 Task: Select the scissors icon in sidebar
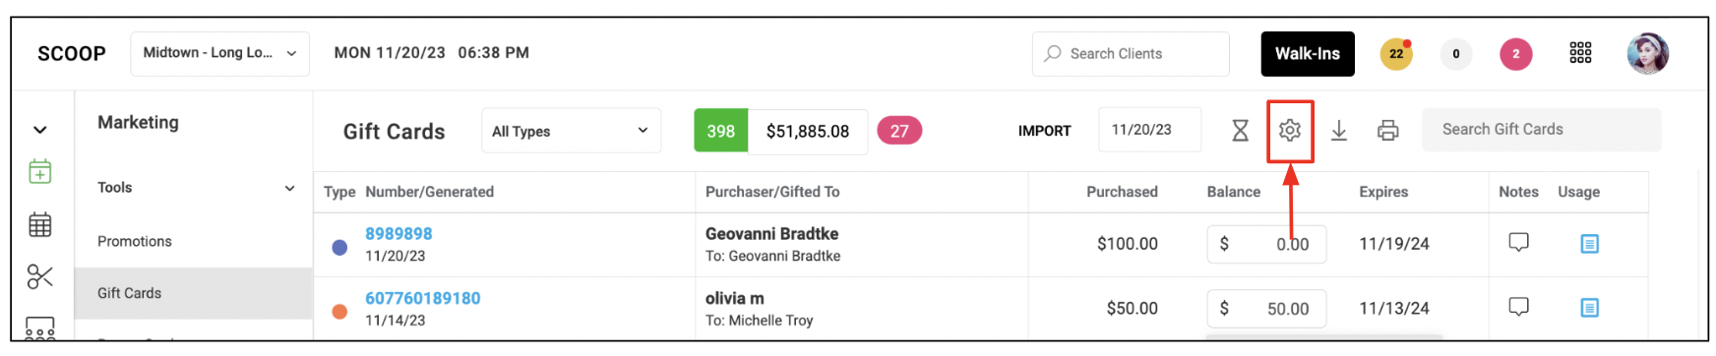40,277
